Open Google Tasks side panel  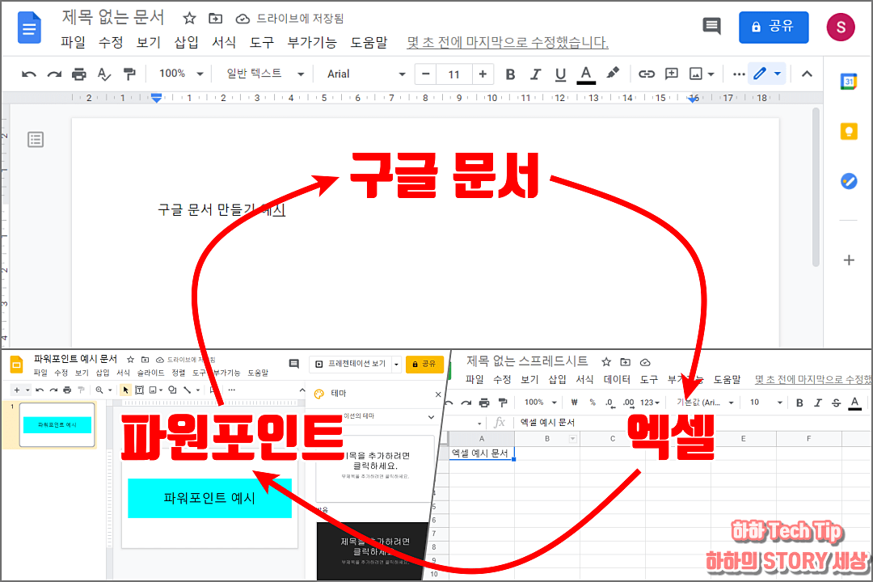click(849, 181)
